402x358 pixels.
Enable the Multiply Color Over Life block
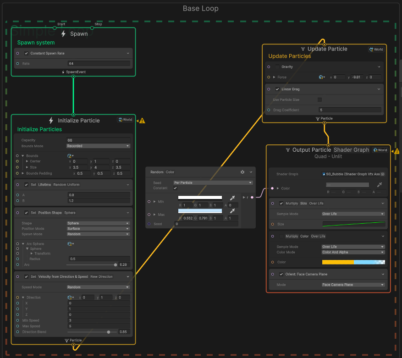pos(281,237)
